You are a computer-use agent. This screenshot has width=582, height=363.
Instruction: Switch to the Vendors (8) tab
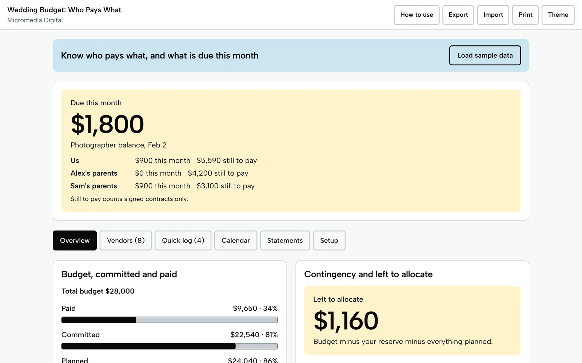(126, 240)
